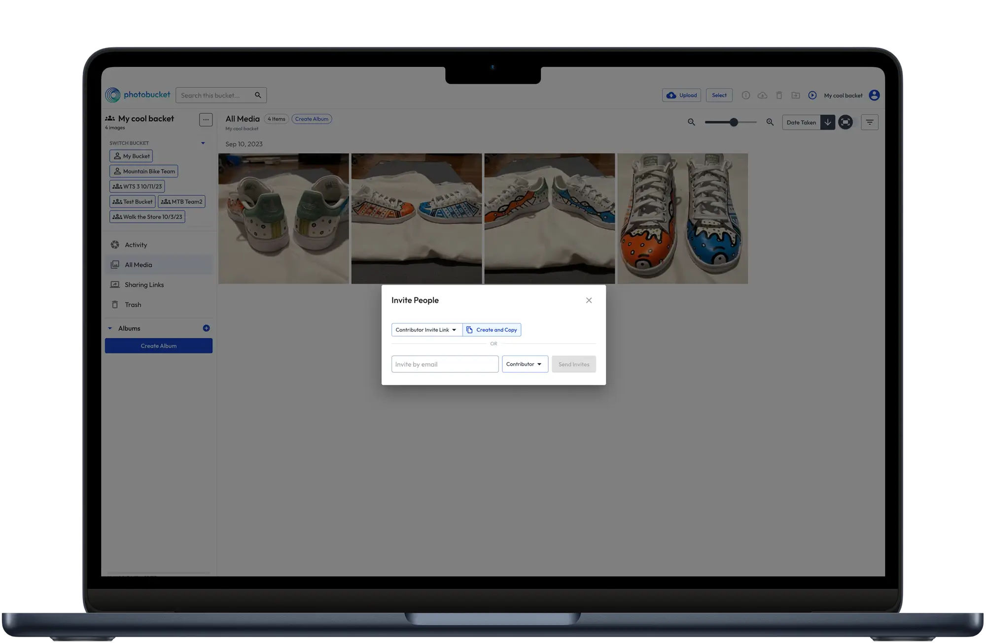Start slideshow with the play icon
This screenshot has width=986, height=643.
point(812,95)
